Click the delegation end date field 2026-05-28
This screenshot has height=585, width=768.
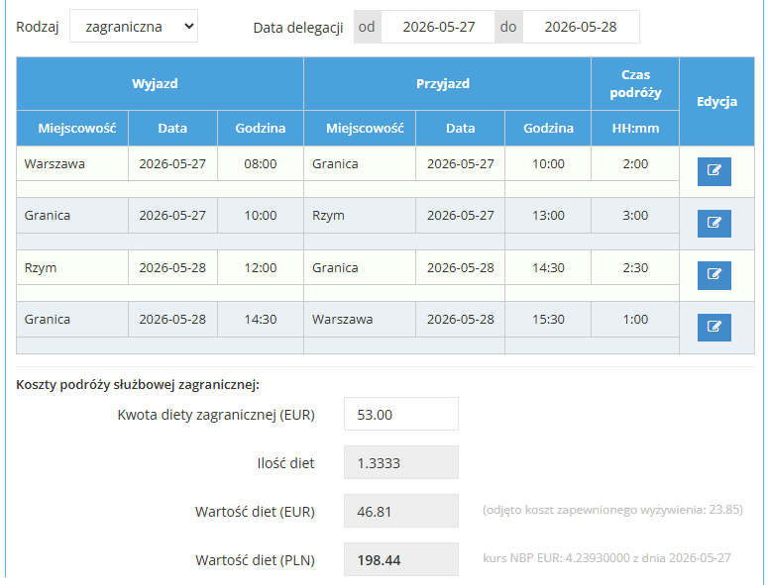click(x=581, y=27)
